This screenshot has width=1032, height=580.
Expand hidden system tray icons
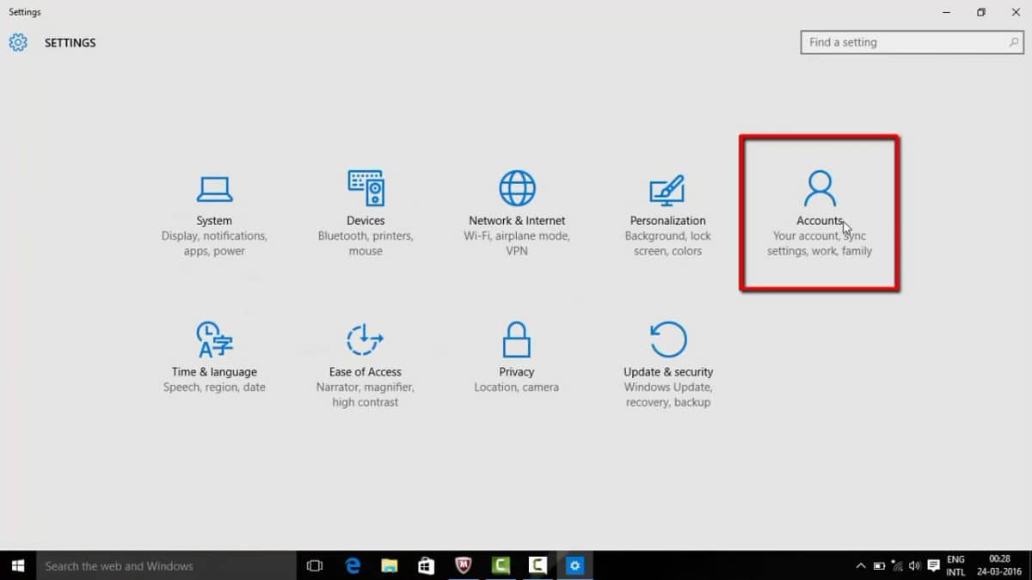click(x=861, y=565)
